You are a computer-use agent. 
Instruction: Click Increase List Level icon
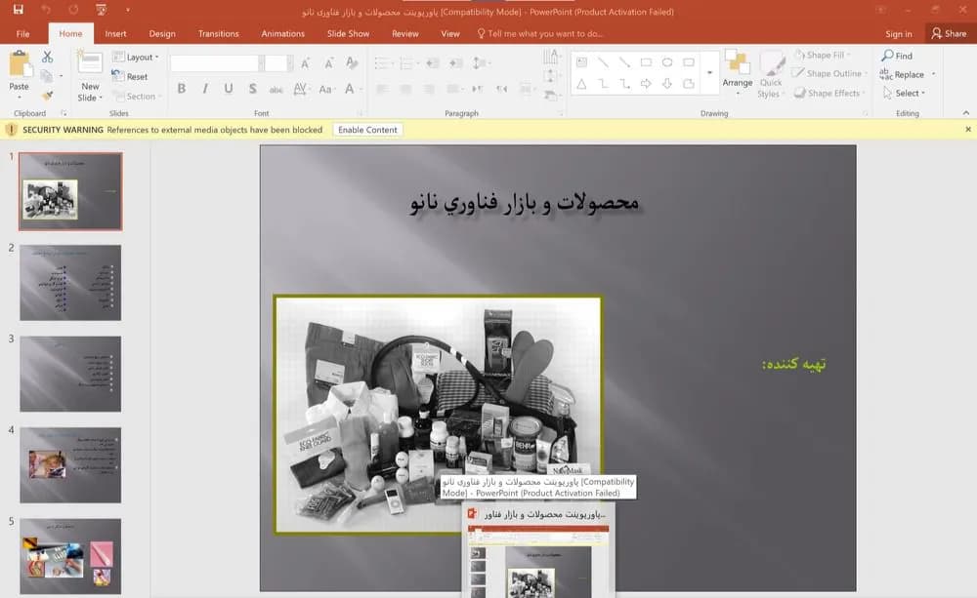click(456, 62)
